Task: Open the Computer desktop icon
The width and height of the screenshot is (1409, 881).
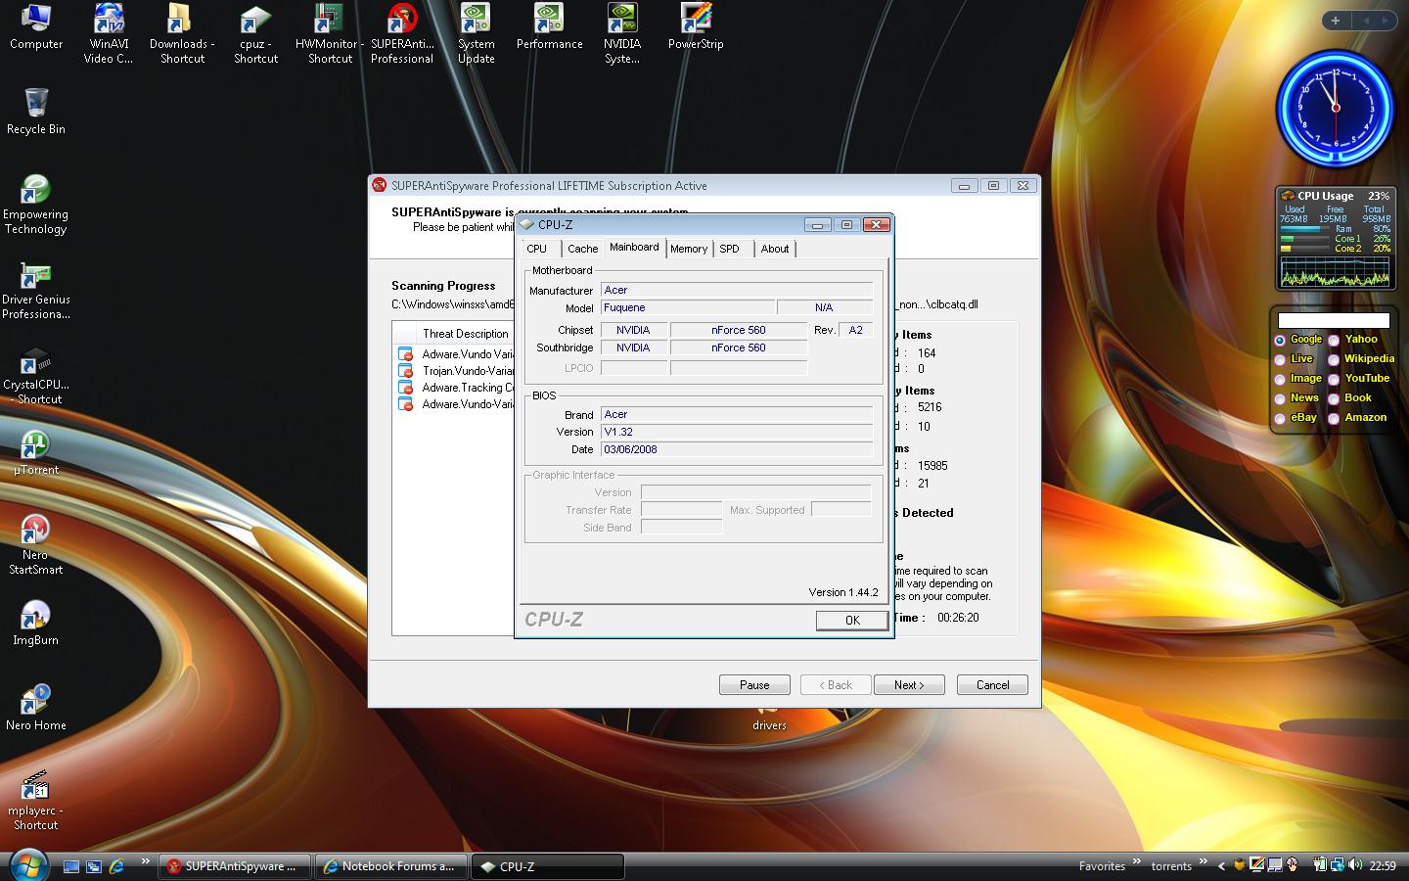Action: tap(36, 26)
